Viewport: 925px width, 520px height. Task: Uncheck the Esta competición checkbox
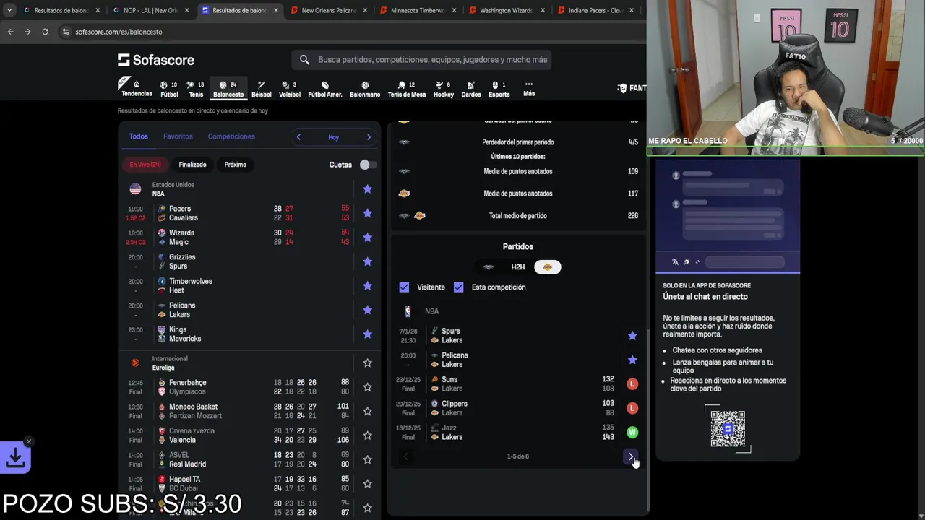coord(458,287)
